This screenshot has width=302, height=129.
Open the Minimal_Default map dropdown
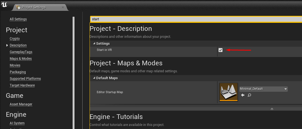(263, 89)
